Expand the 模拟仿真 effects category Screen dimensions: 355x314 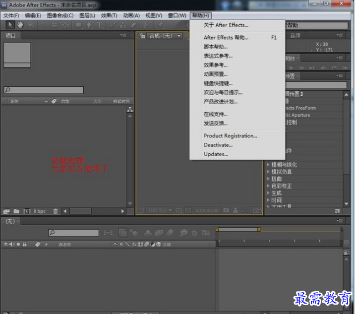tap(268, 172)
